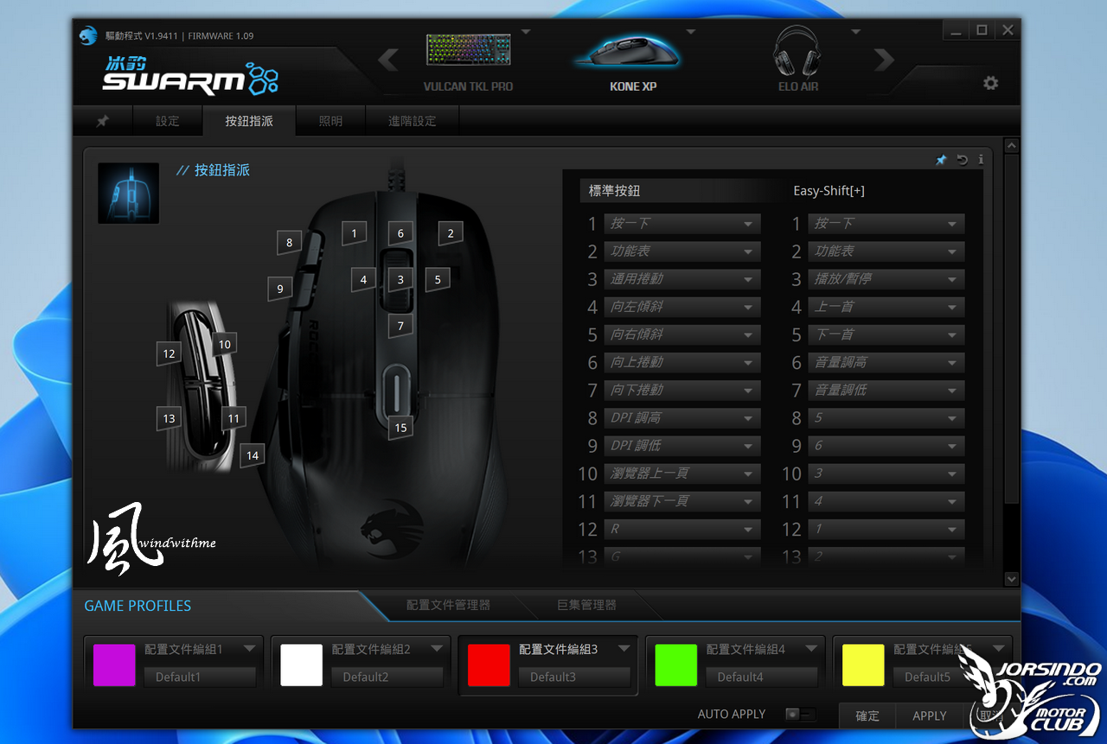The width and height of the screenshot is (1107, 744).
Task: Click the scroll down arrow of the panel
Action: 1011,578
